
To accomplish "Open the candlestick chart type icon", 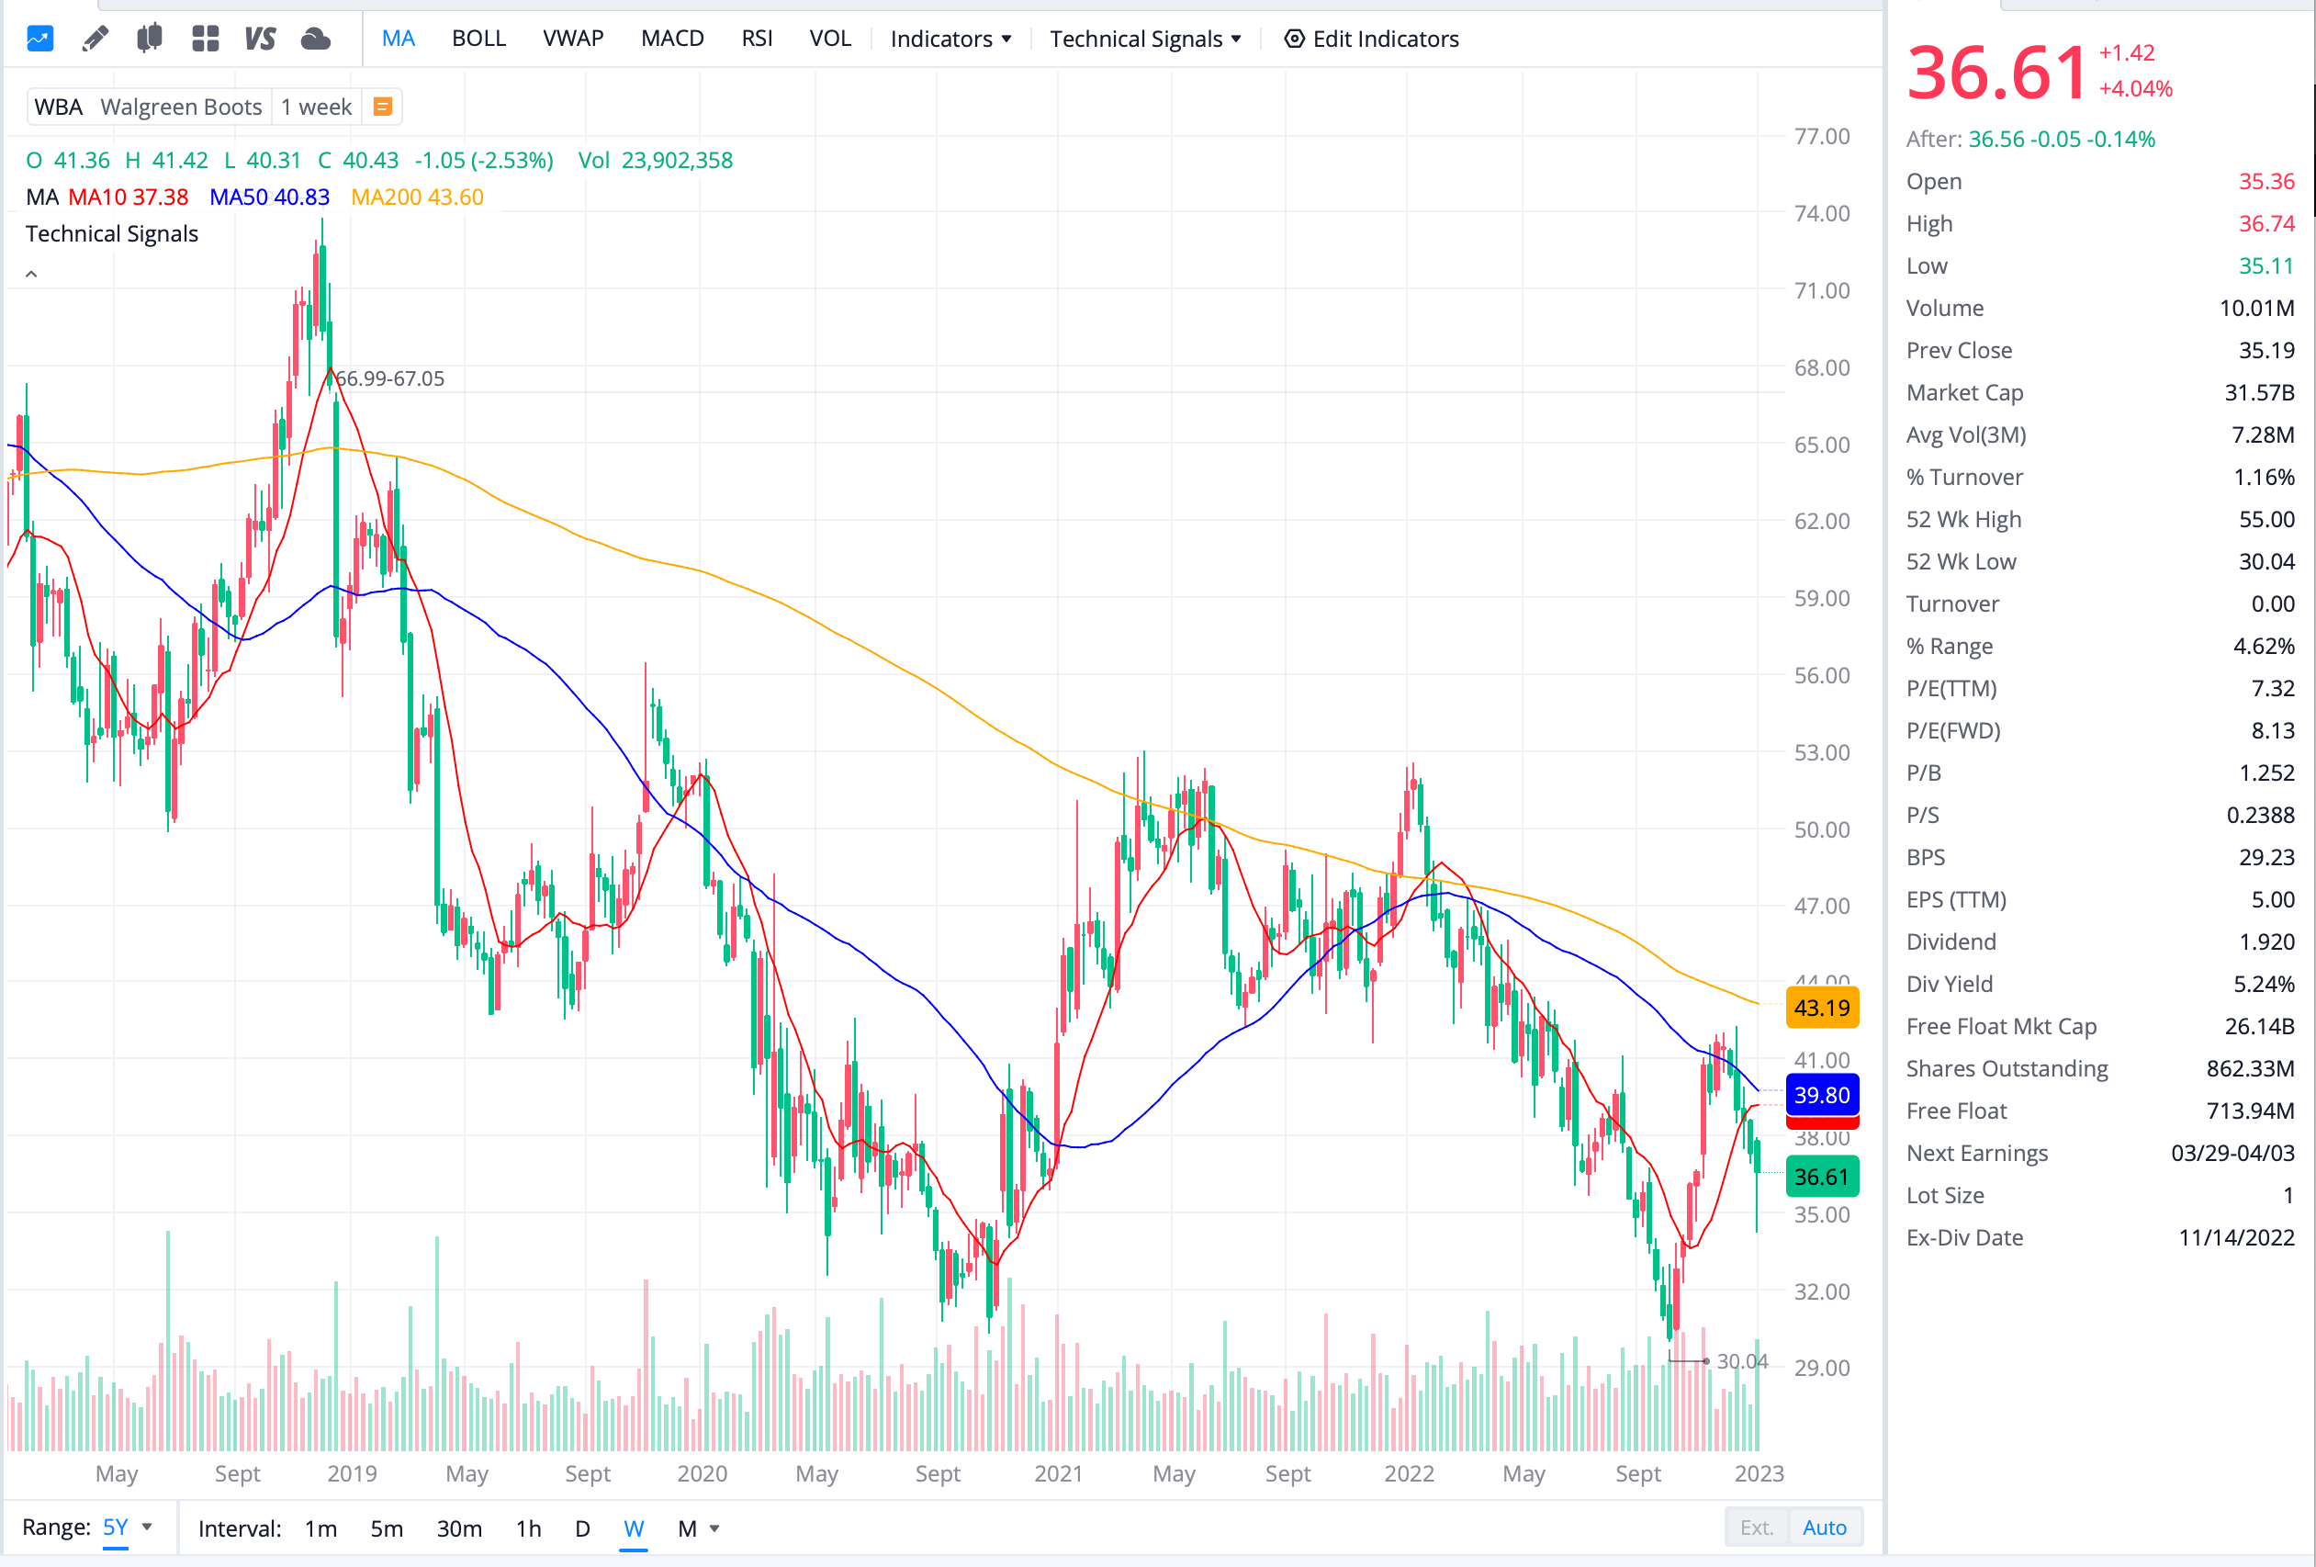I will pos(150,39).
